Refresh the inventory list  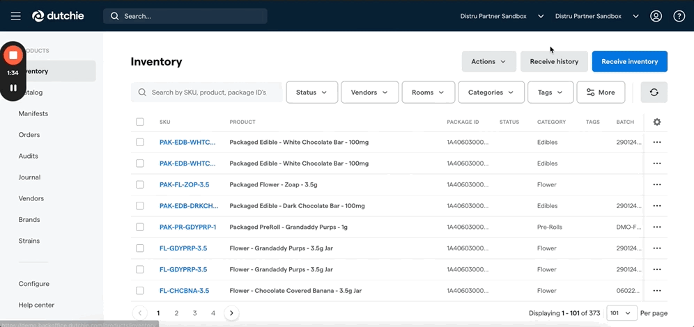coord(654,93)
